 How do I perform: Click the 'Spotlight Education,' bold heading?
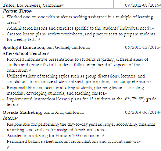24,48
